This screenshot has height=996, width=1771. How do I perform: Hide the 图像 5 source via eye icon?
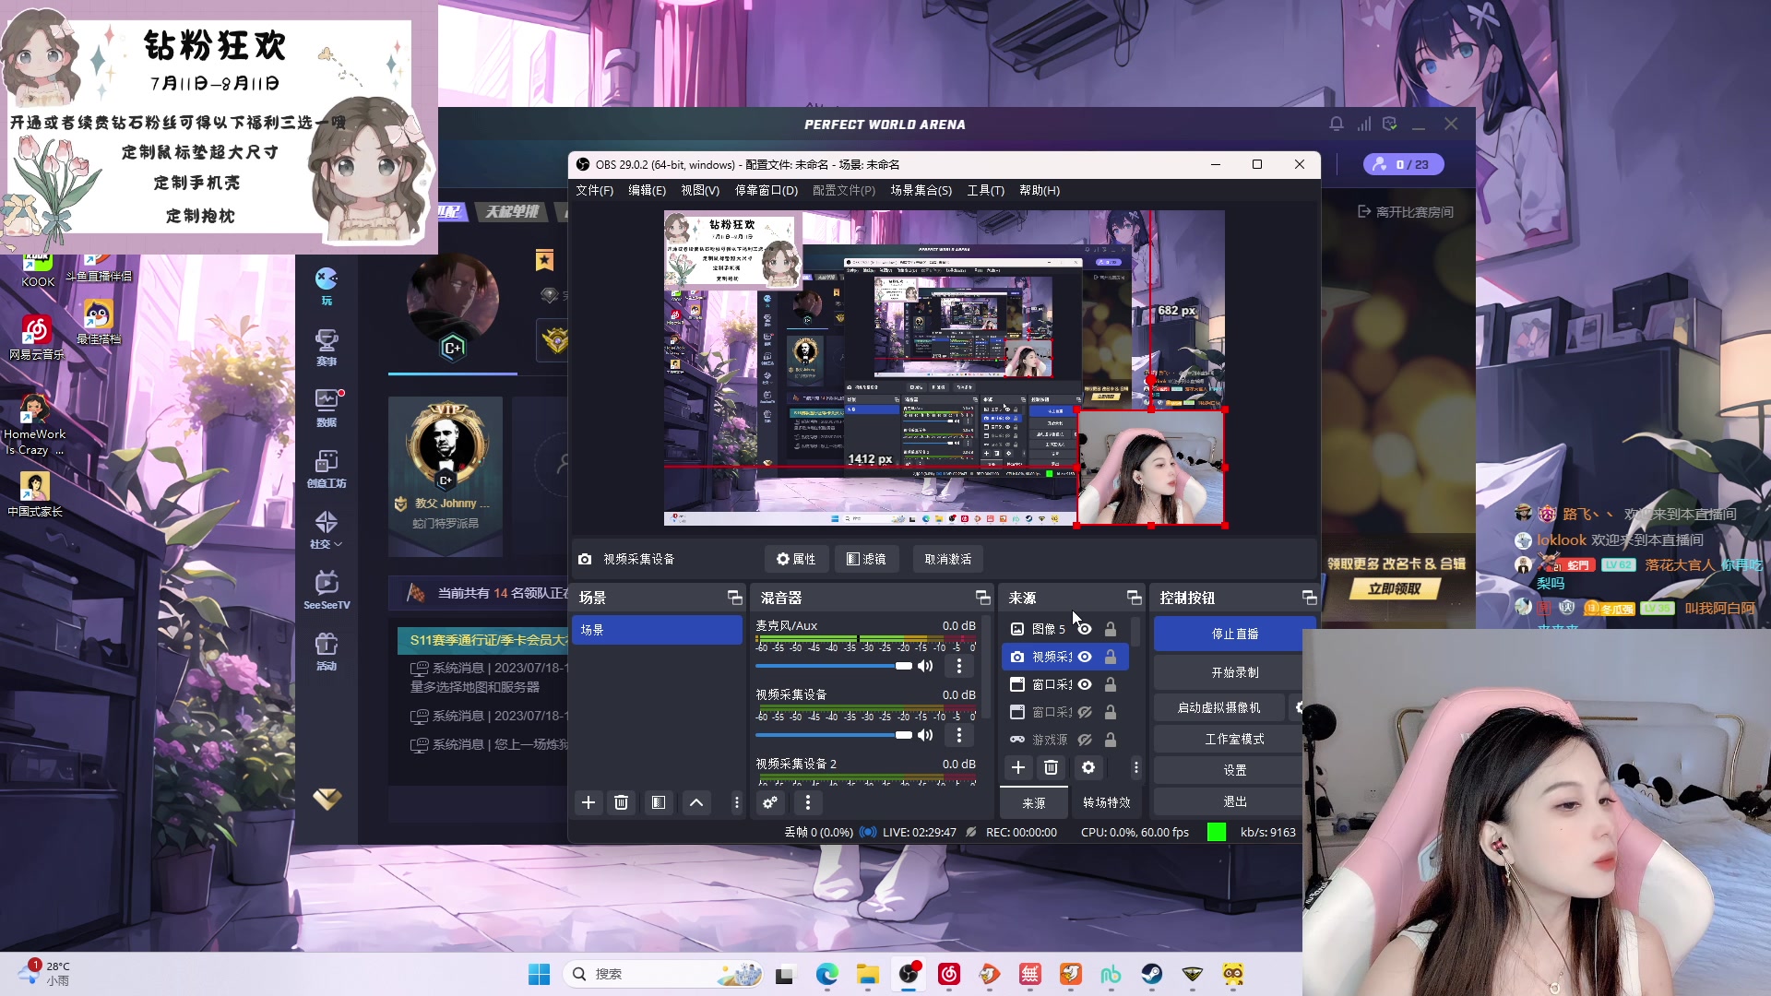pos(1085,629)
